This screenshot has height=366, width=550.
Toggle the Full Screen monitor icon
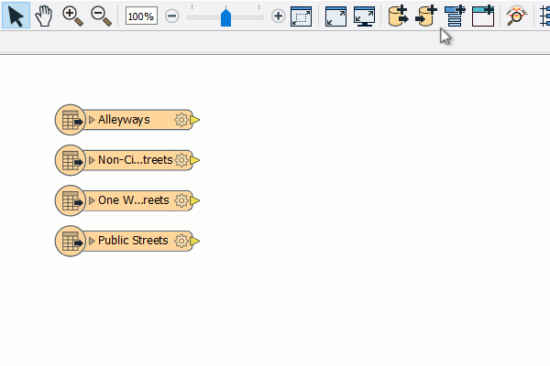point(365,16)
